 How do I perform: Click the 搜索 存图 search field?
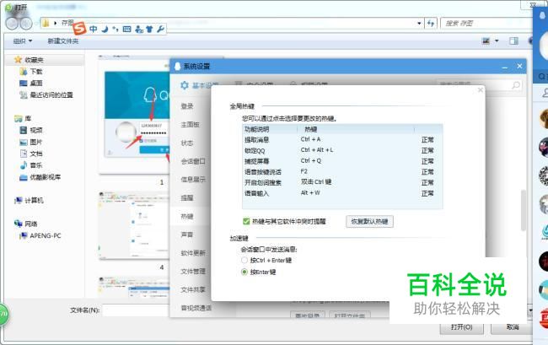pos(486,23)
